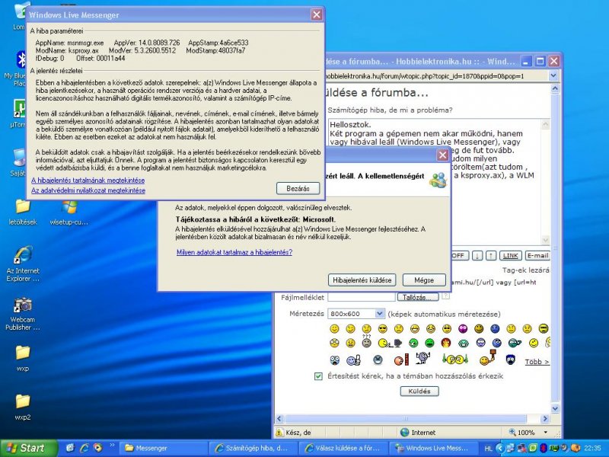Expand hidden quick launch icons chevron
Image resolution: width=609 pixels, height=457 pixels.
coord(112,445)
